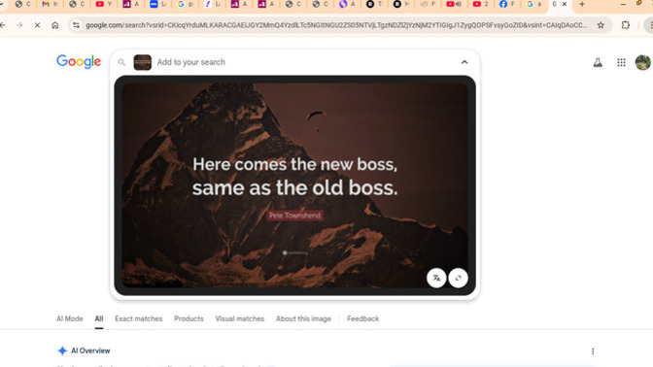Switch to the YouTube tab playing audio

coord(454,4)
